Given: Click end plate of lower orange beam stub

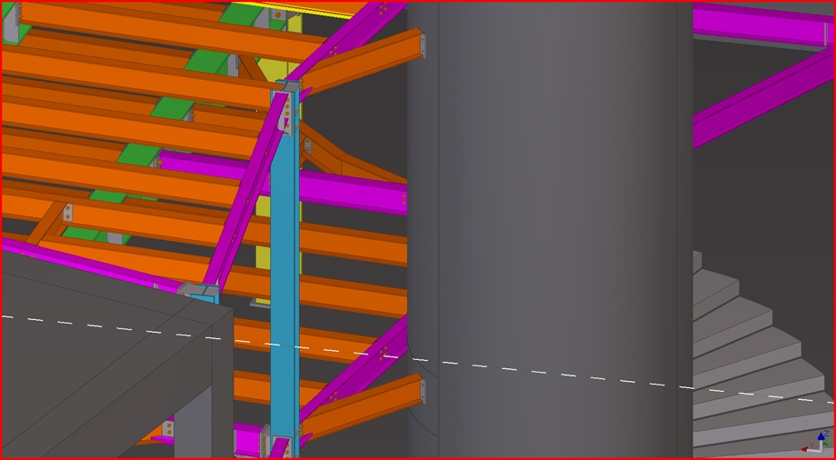Looking at the screenshot, I should [x=423, y=391].
